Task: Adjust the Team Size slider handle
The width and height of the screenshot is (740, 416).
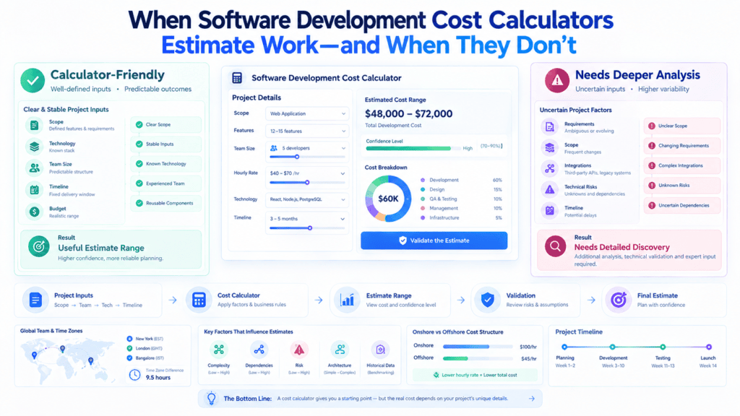Action: point(297,157)
